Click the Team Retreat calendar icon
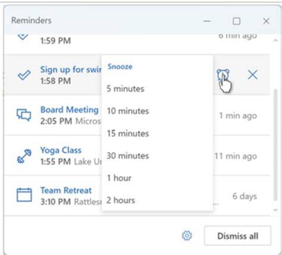 (24, 195)
